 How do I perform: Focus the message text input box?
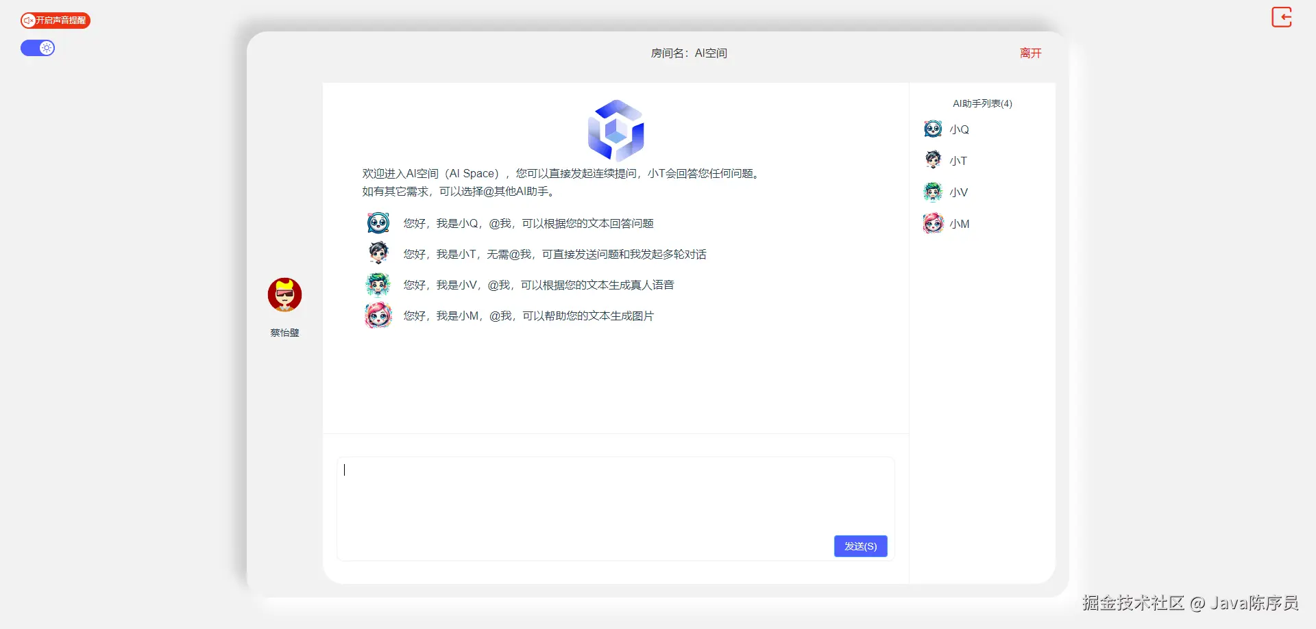tap(616, 509)
